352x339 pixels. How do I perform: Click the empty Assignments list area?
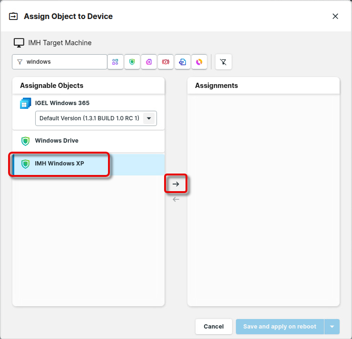263,200
